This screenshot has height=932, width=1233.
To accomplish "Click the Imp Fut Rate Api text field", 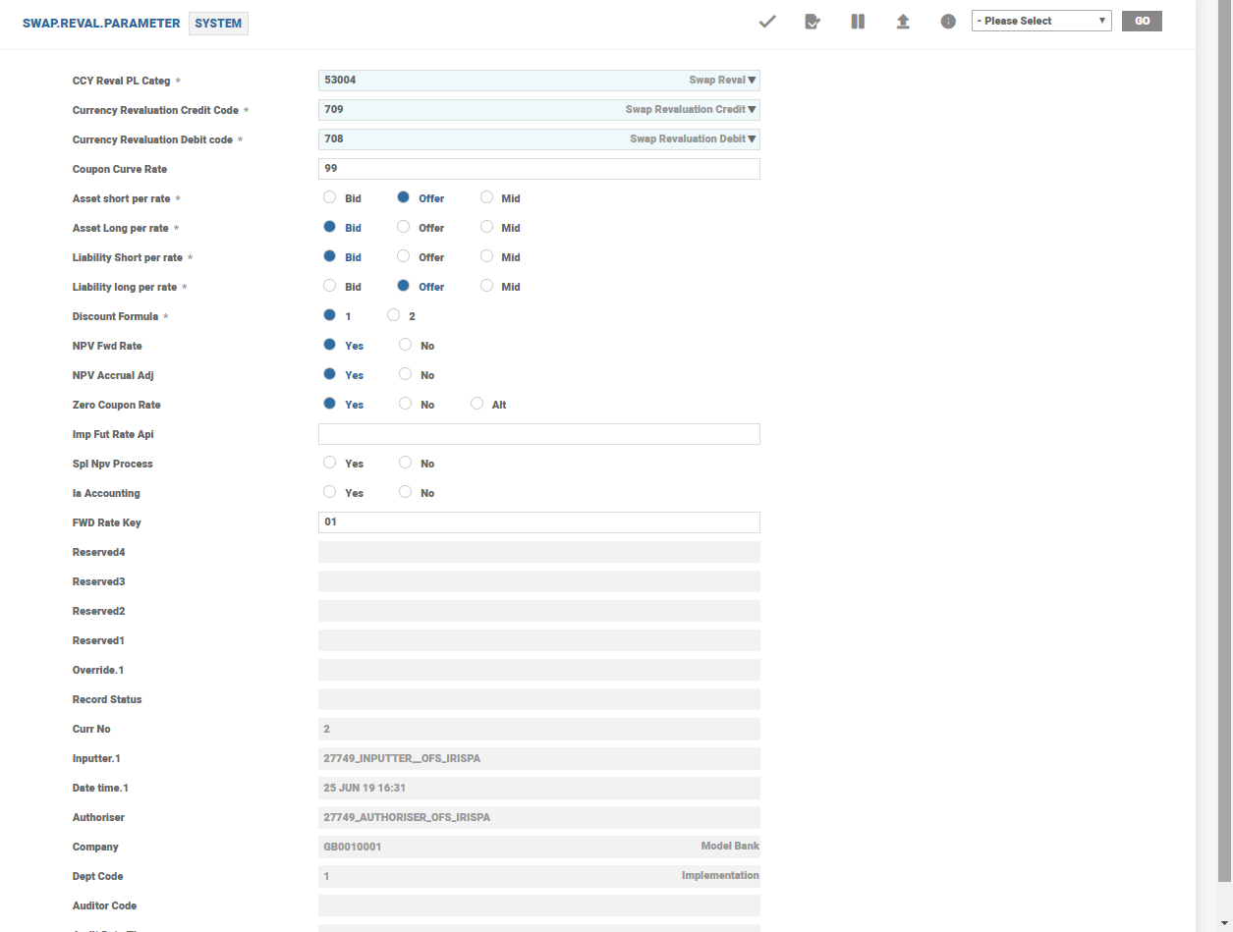I will 538,434.
